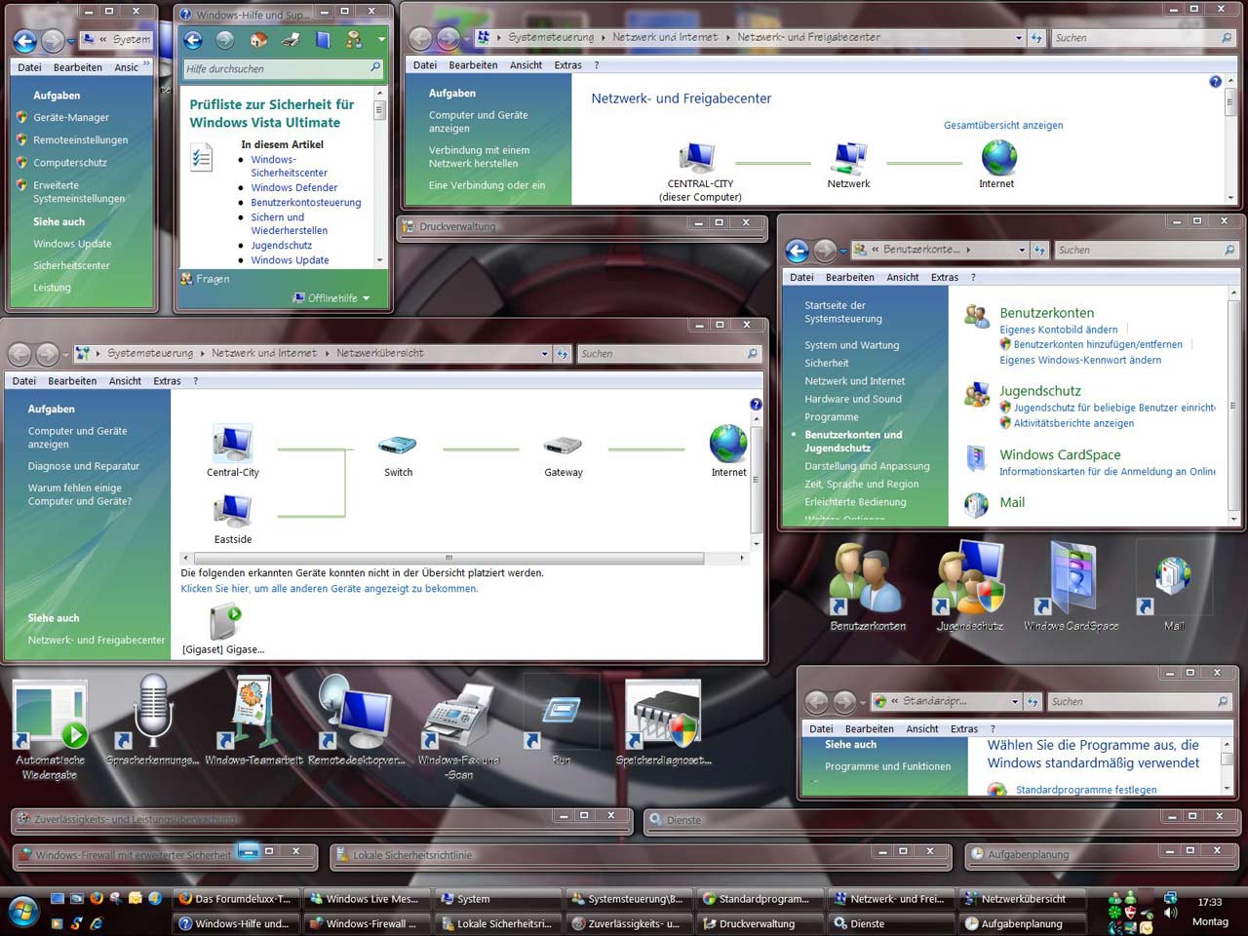Open Eigenes Kontobild ändern link
The image size is (1248, 936).
point(1058,330)
